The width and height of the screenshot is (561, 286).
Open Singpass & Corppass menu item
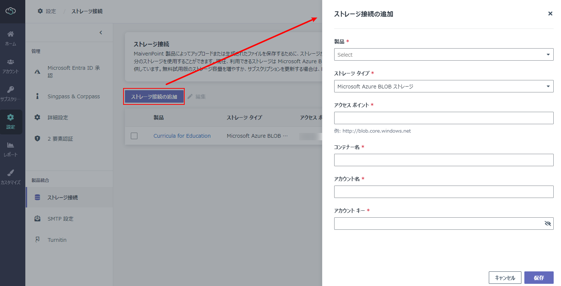point(70,96)
